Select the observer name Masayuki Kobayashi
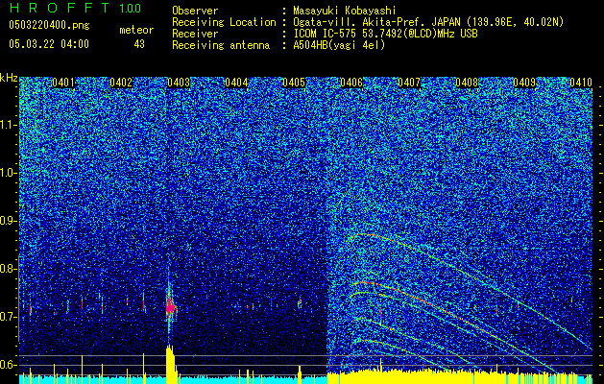Image resolution: width=604 pixels, height=384 pixels. coord(345,11)
